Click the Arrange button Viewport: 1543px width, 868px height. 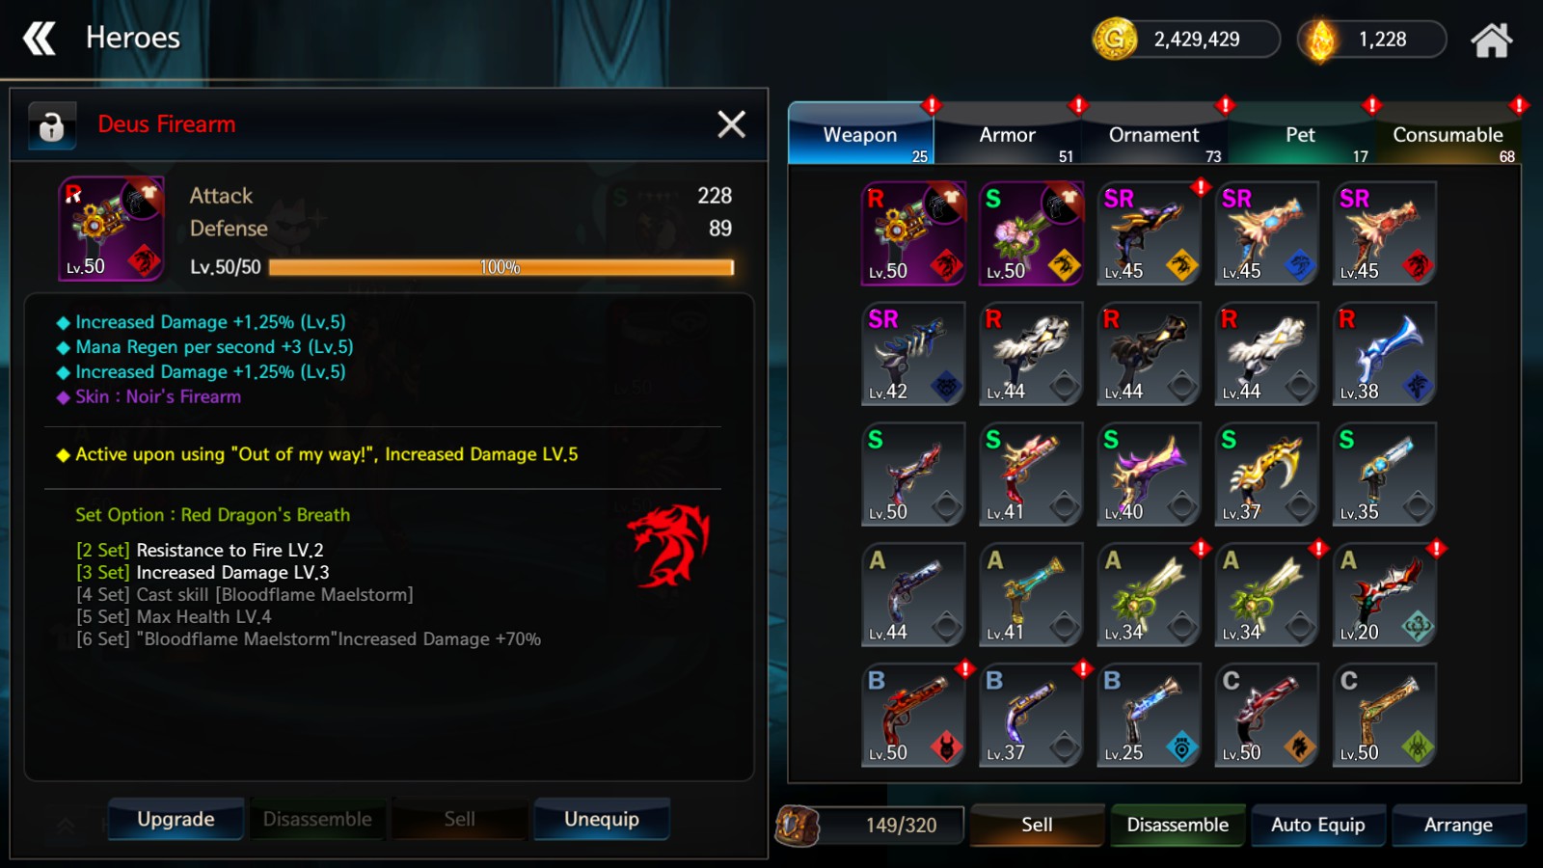coord(1459,826)
